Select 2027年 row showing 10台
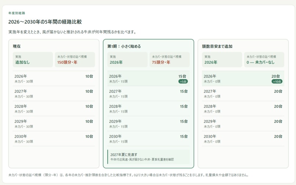This screenshot has height=185, width=296. (54, 93)
